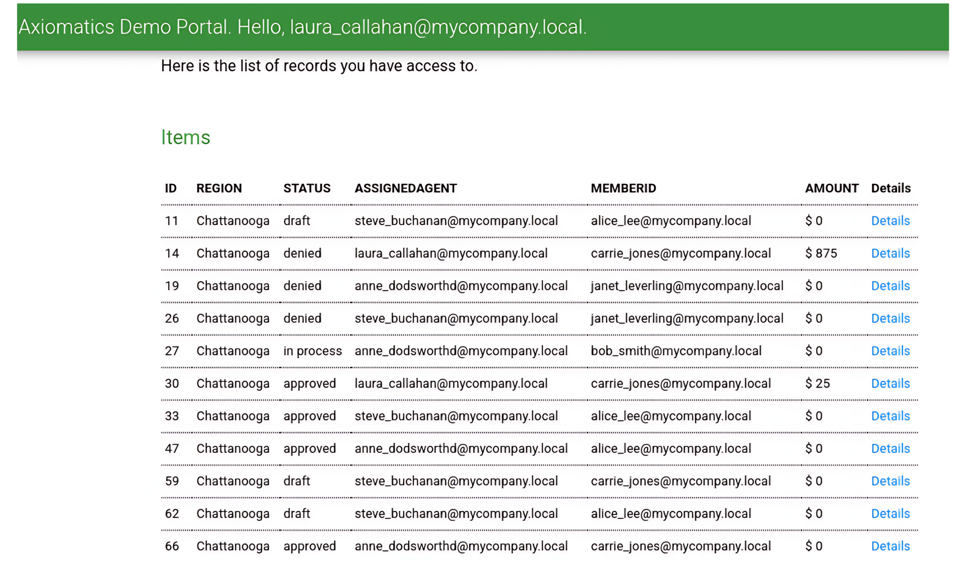Viewport: 966px width, 564px height.
Task: Open Details link for record 11
Action: tap(890, 220)
